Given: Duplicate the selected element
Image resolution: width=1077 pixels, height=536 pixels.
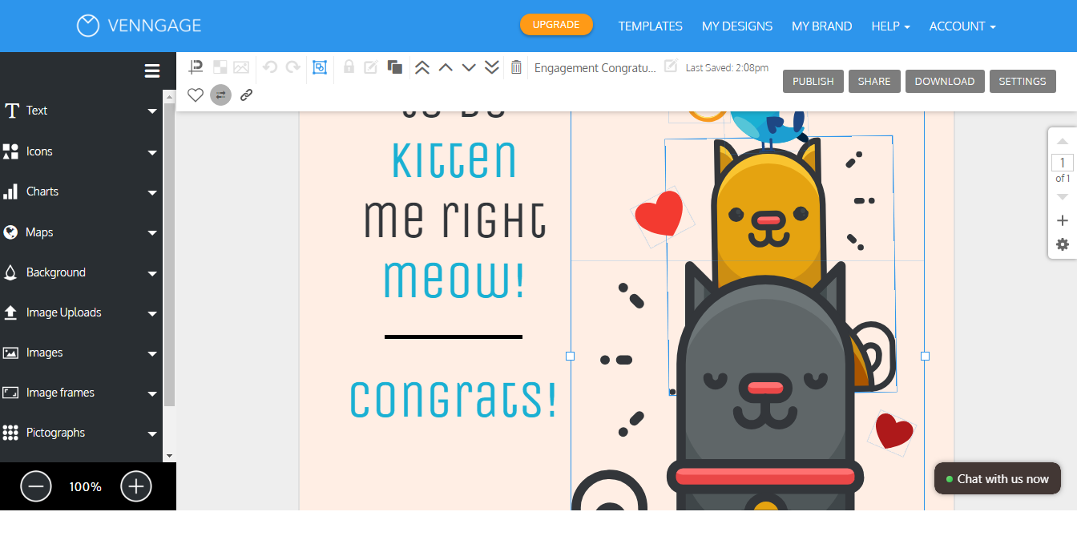Looking at the screenshot, I should (395, 67).
